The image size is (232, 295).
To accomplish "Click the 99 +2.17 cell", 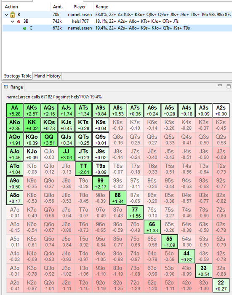I will 101,183.
